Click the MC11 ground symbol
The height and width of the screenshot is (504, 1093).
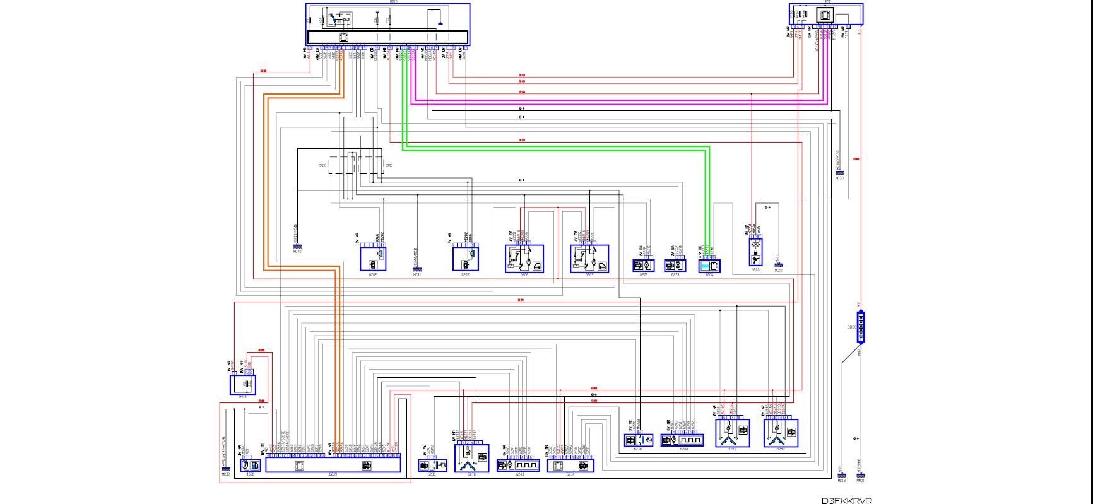(778, 265)
